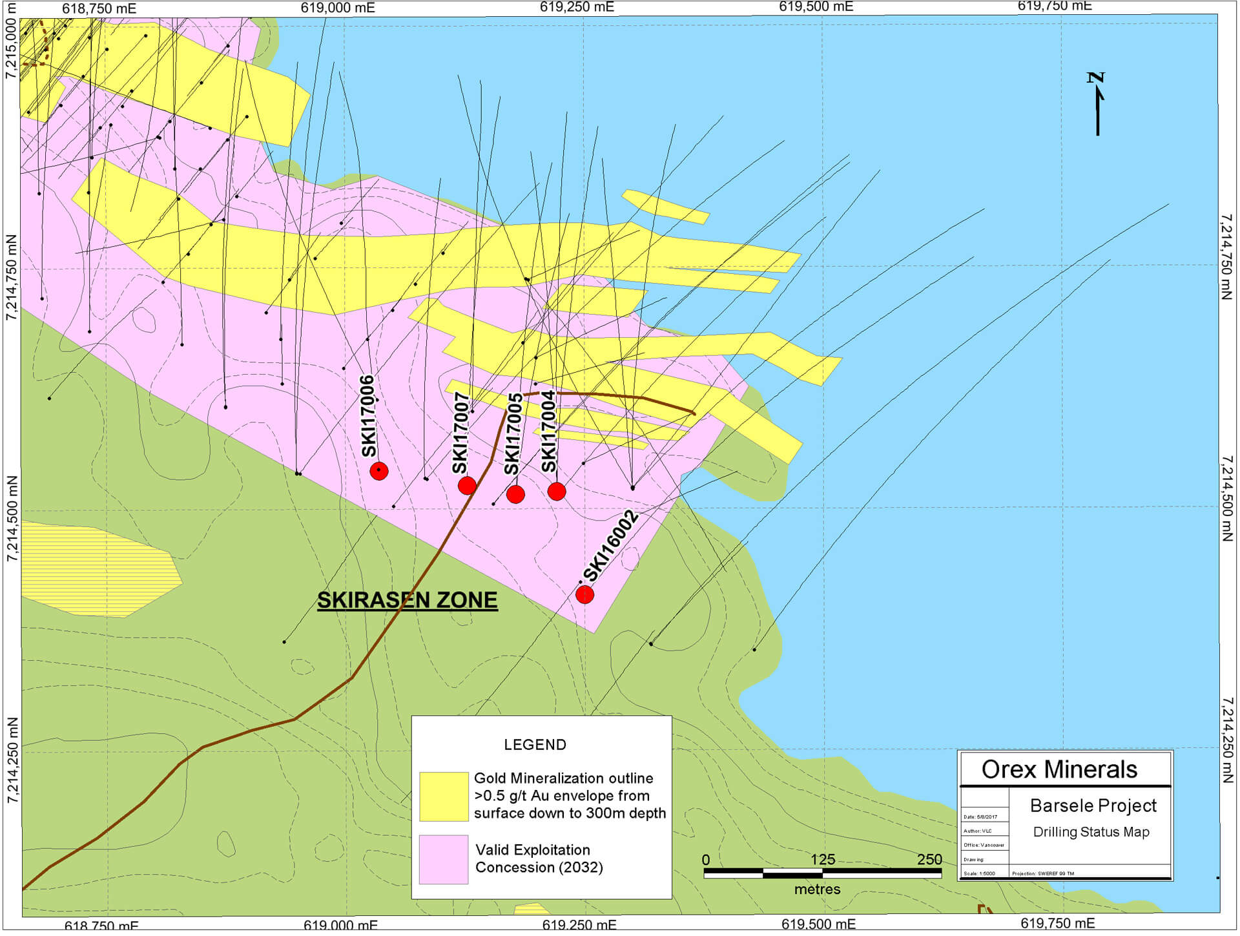
Task: Click the SKI16002 drill hole label text
Action: tap(610, 546)
